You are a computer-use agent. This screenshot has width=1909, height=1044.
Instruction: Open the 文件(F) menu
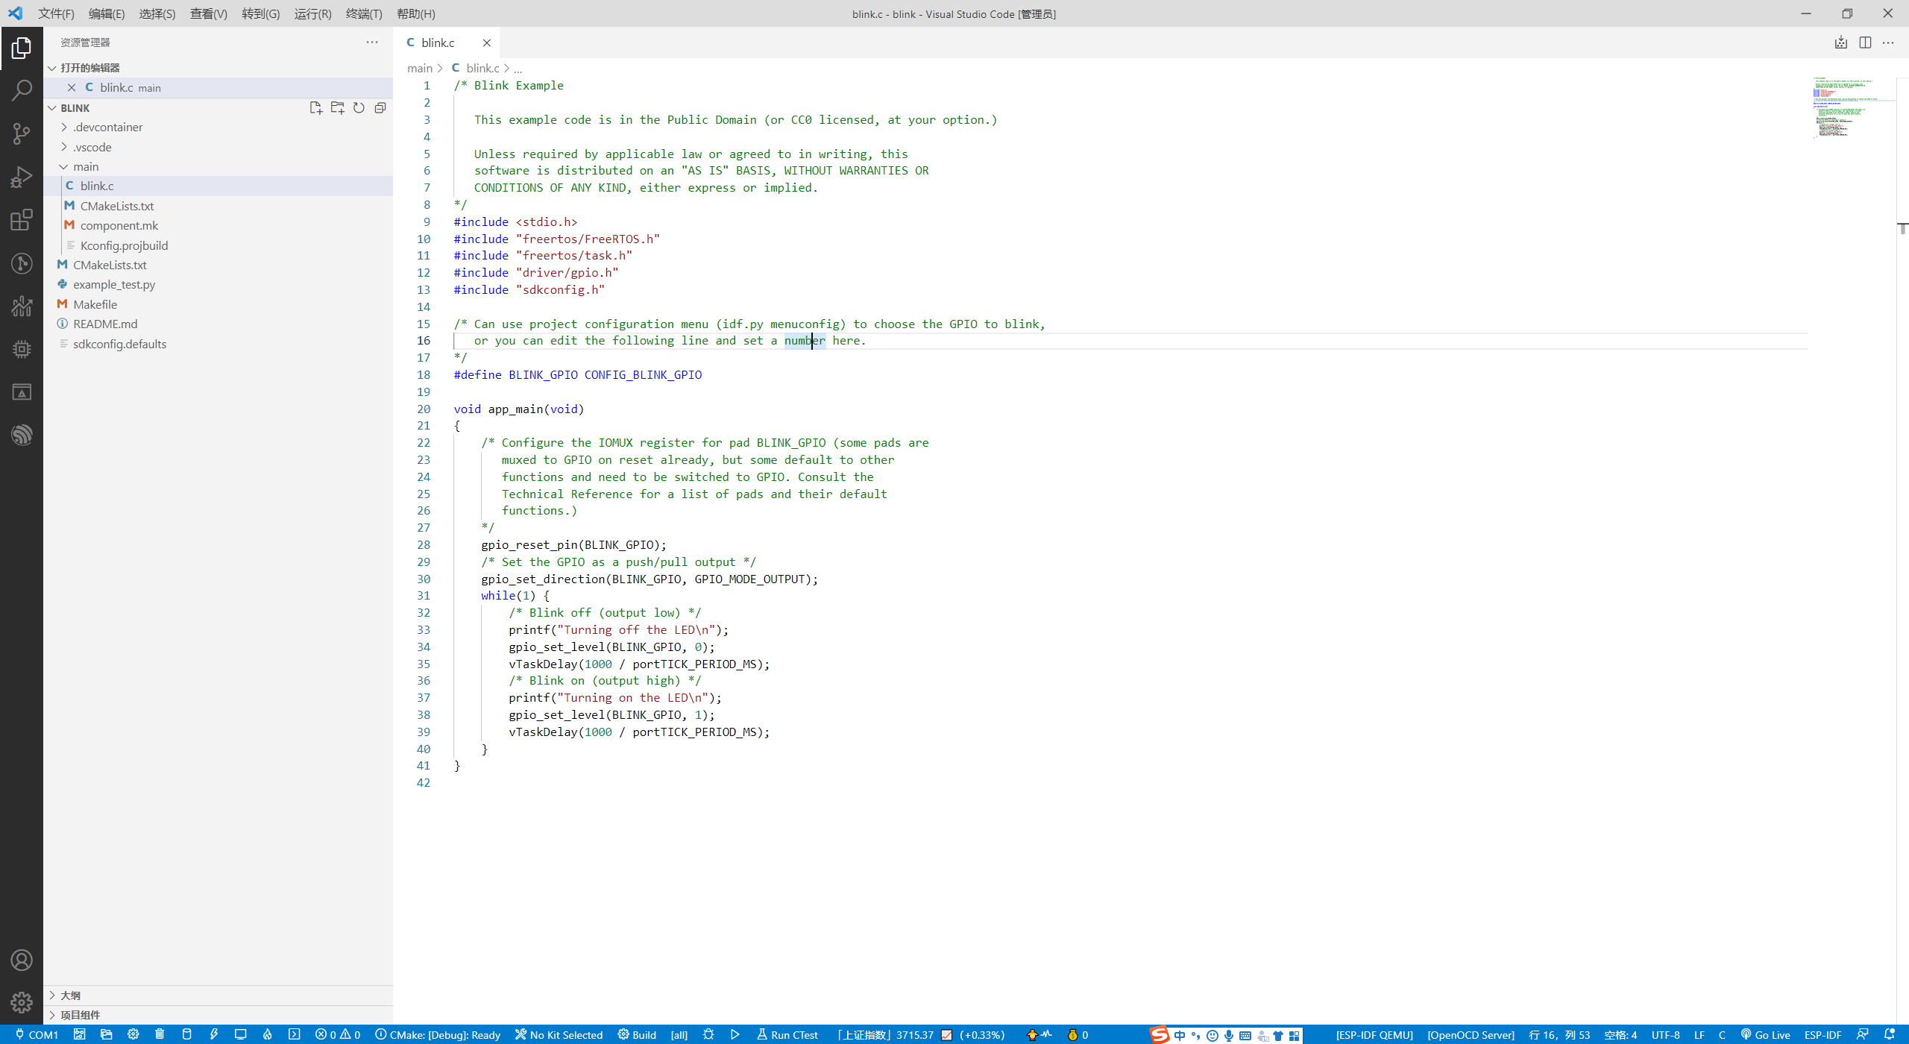point(56,13)
